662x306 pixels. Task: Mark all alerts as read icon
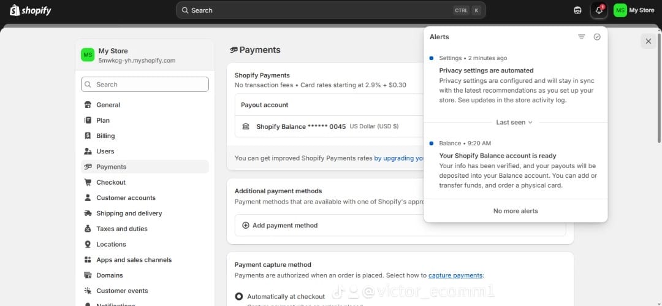[597, 37]
